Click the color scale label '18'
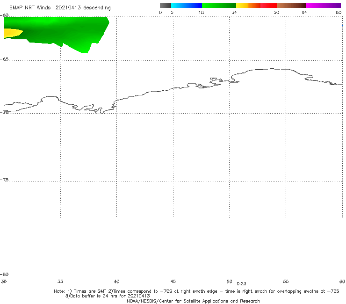Screen dimensions: 346x304 (x=201, y=13)
